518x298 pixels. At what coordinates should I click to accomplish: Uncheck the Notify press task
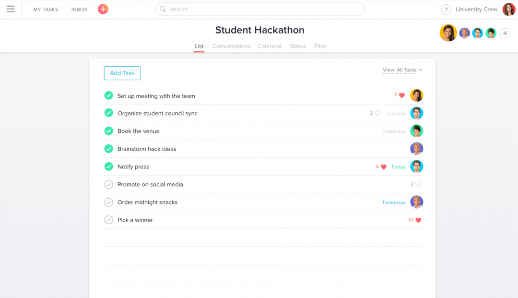pyautogui.click(x=108, y=167)
